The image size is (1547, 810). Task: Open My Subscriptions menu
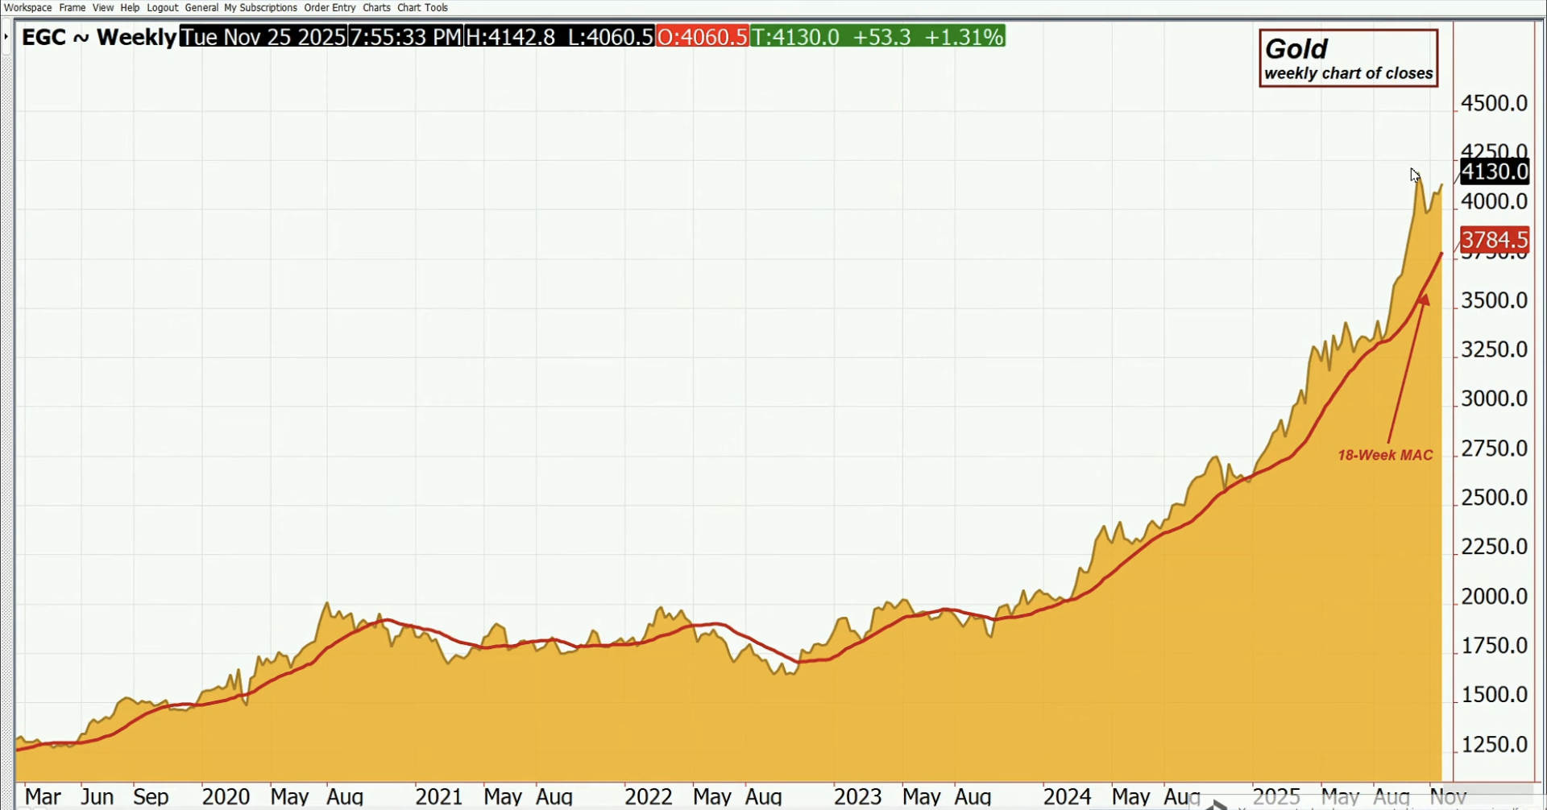pyautogui.click(x=260, y=8)
